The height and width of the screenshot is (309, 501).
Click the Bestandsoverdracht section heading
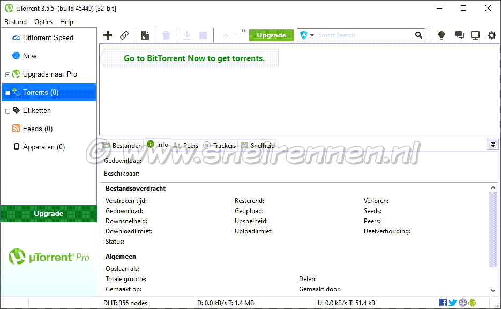pyautogui.click(x=136, y=189)
